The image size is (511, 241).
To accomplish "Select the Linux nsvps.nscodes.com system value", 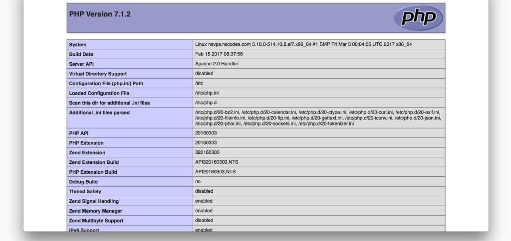I will (303, 44).
